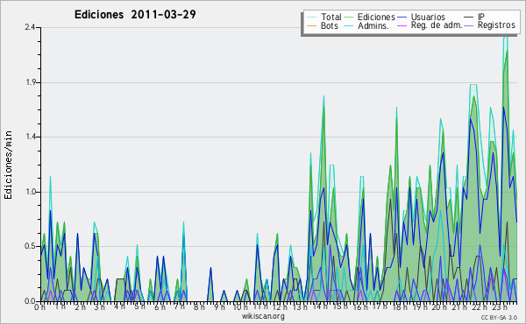Select the 'Usuarios' legend entry
This screenshot has width=526, height=324.
[428, 17]
